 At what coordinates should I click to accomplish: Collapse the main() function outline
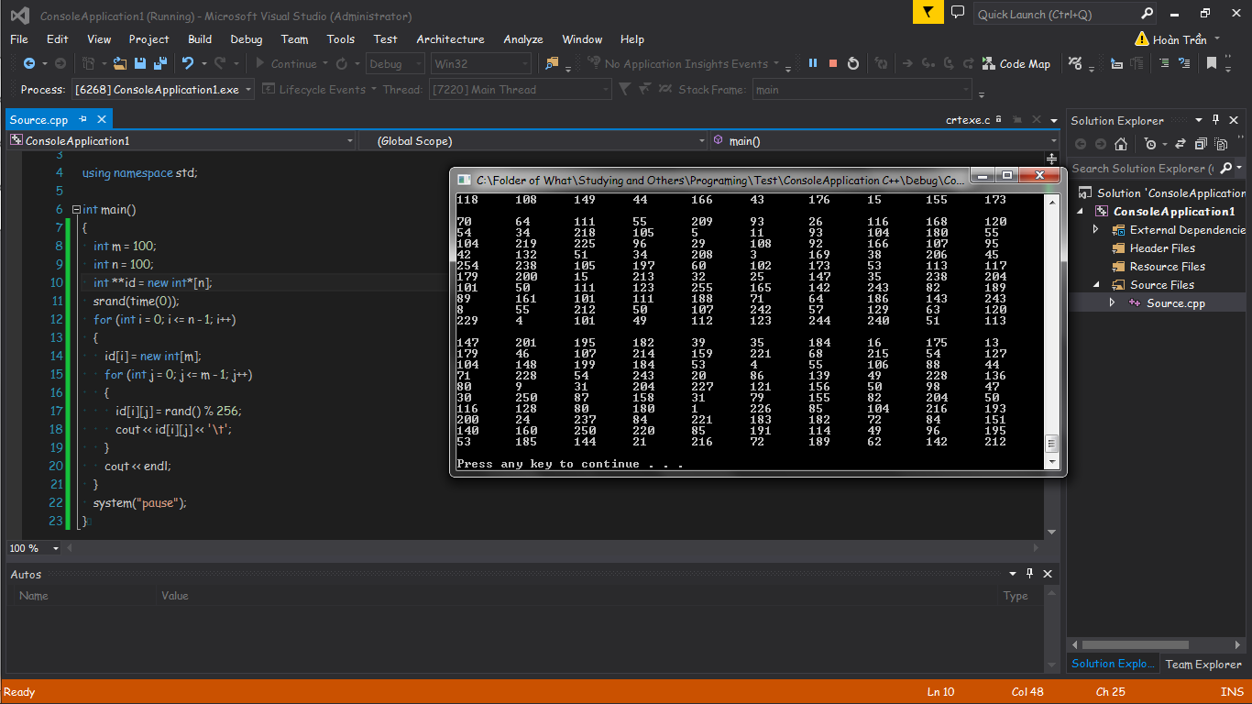tap(77, 210)
